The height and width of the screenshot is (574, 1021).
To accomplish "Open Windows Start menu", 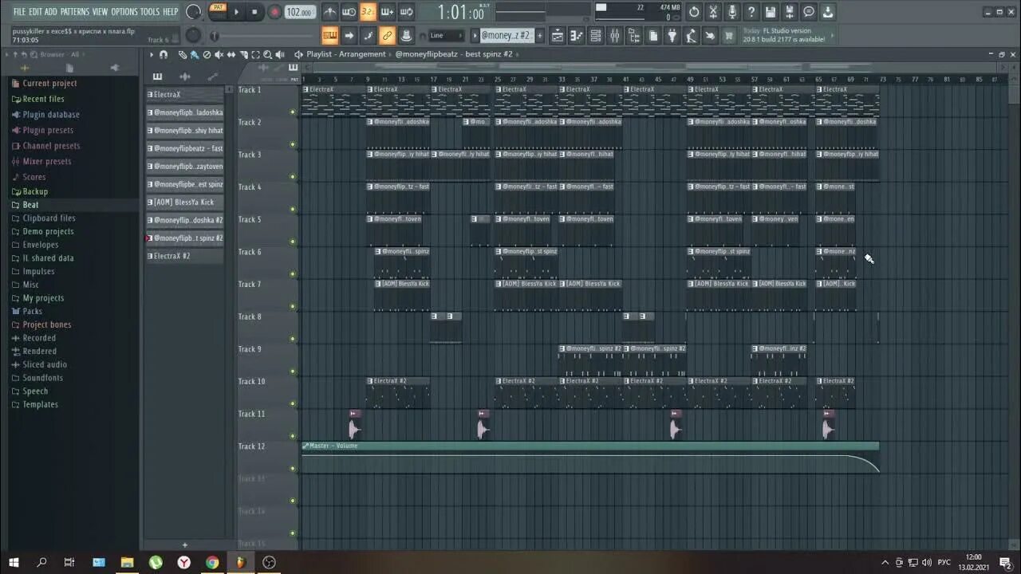I will pyautogui.click(x=14, y=562).
